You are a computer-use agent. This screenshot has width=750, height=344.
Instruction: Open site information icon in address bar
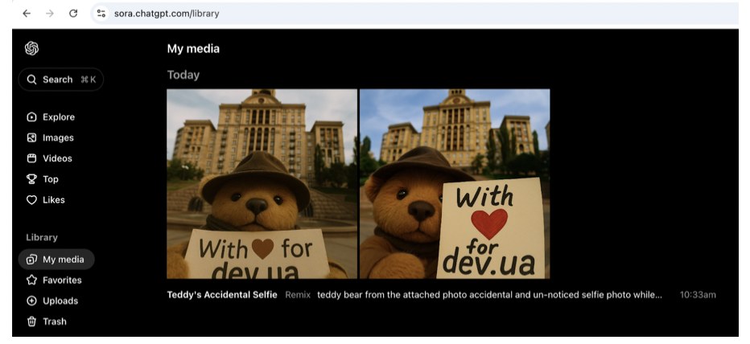(x=101, y=14)
